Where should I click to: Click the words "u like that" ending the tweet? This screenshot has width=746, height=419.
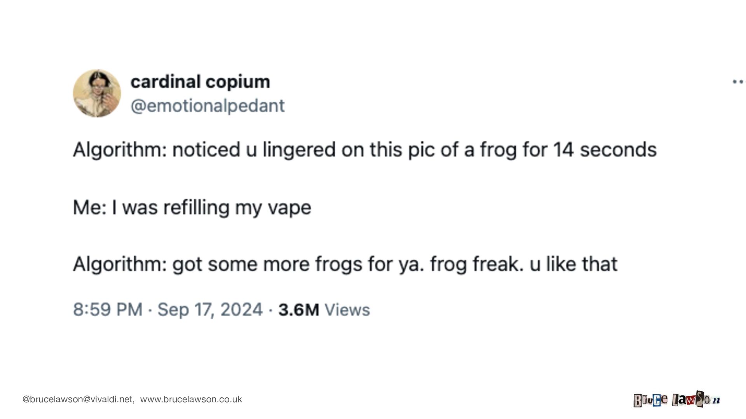[x=573, y=265]
